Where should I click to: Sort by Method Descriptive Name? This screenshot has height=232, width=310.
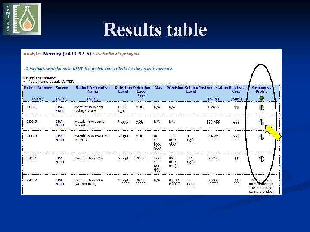(x=93, y=99)
